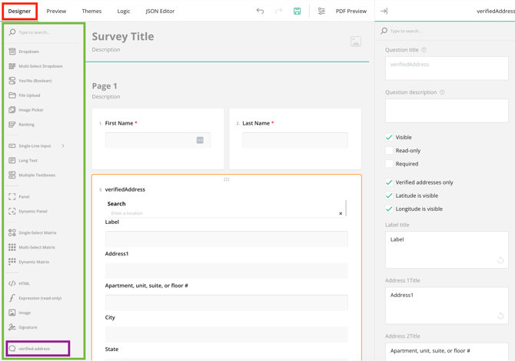Choose Dropdown from the toolbox
This screenshot has height=361, width=515.
pyautogui.click(x=28, y=52)
